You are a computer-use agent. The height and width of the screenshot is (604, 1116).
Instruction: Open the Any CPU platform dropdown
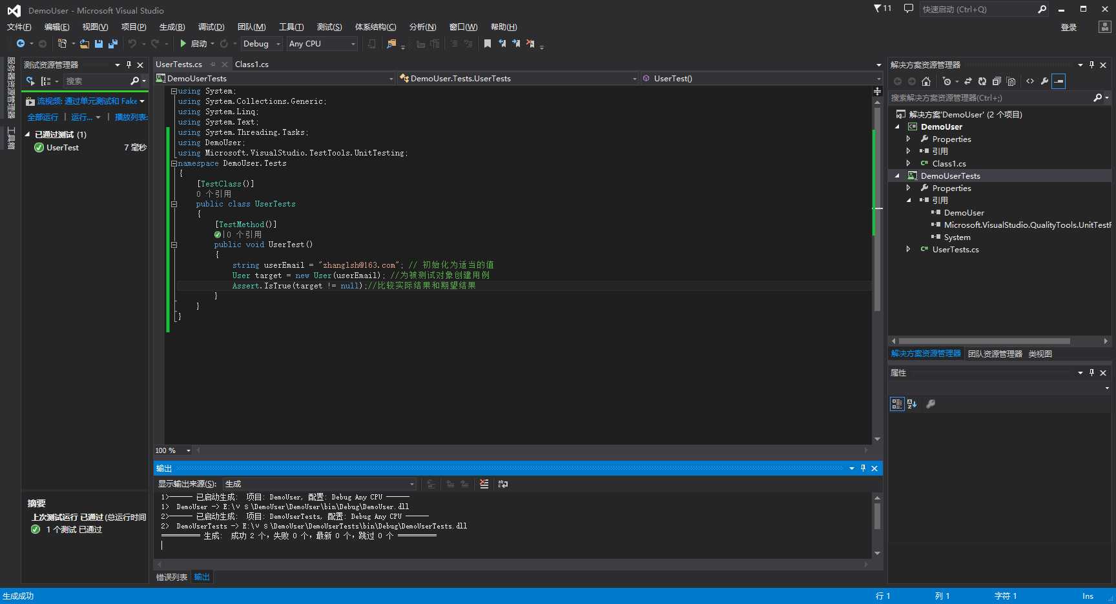[x=322, y=44]
